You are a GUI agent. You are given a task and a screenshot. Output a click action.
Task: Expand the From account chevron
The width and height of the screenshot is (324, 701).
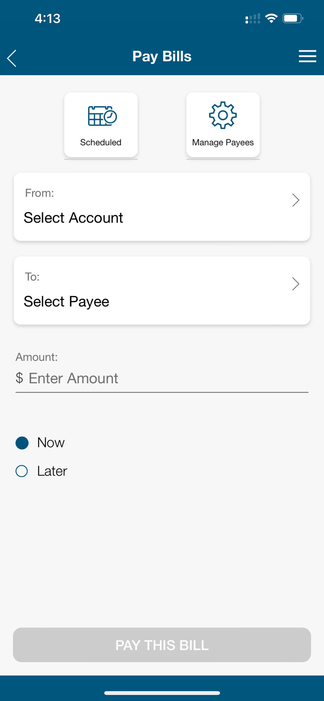[x=296, y=200]
